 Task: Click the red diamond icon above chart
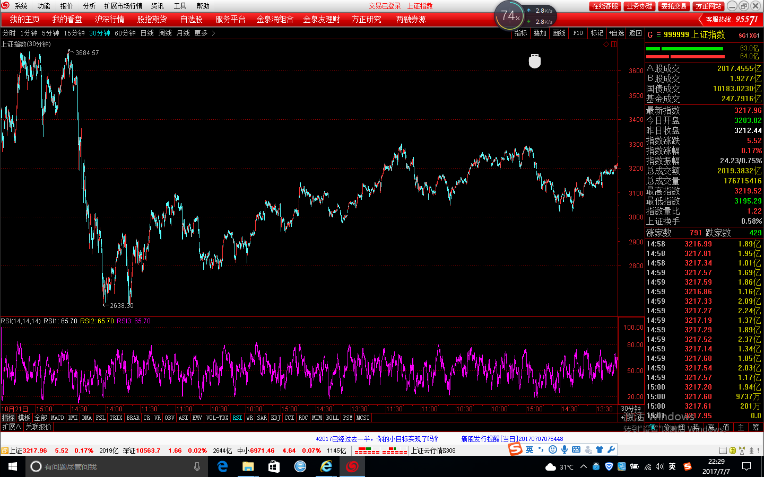(606, 45)
